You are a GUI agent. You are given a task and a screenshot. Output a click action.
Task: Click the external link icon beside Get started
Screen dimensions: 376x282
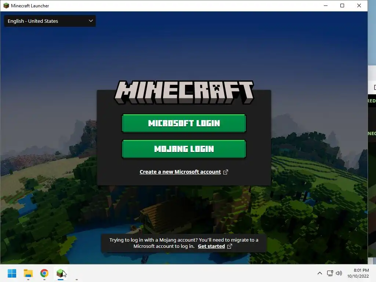(229, 246)
